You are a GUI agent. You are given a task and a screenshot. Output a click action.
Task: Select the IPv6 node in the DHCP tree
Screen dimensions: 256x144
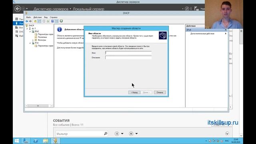(x=36, y=43)
